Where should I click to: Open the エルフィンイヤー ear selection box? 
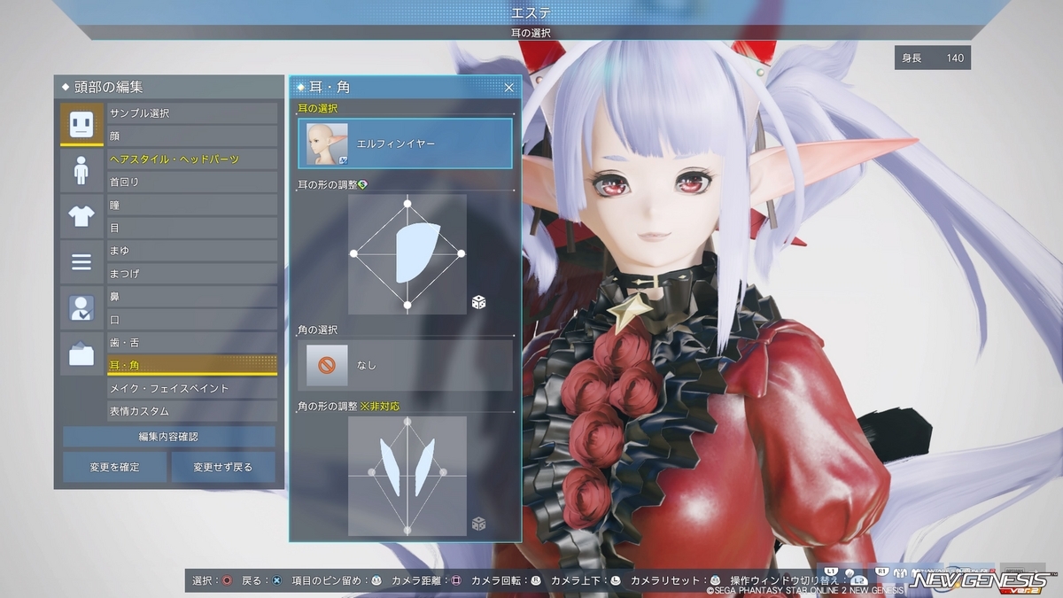tap(405, 143)
